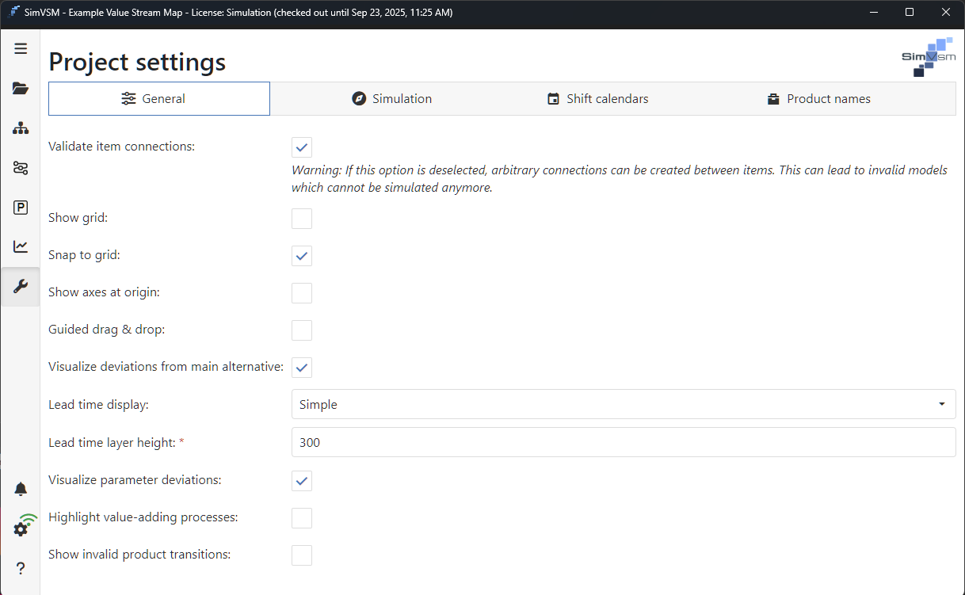Open help via the question mark icon

click(x=20, y=568)
